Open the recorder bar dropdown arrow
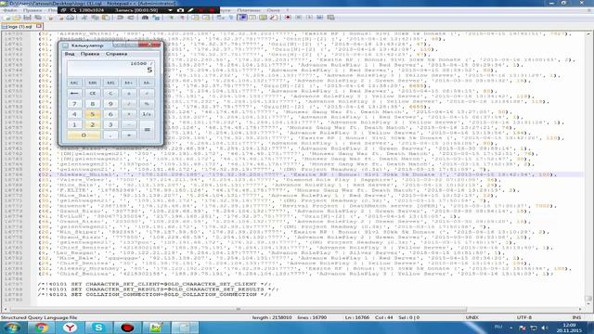The image size is (594, 334). pos(170,10)
